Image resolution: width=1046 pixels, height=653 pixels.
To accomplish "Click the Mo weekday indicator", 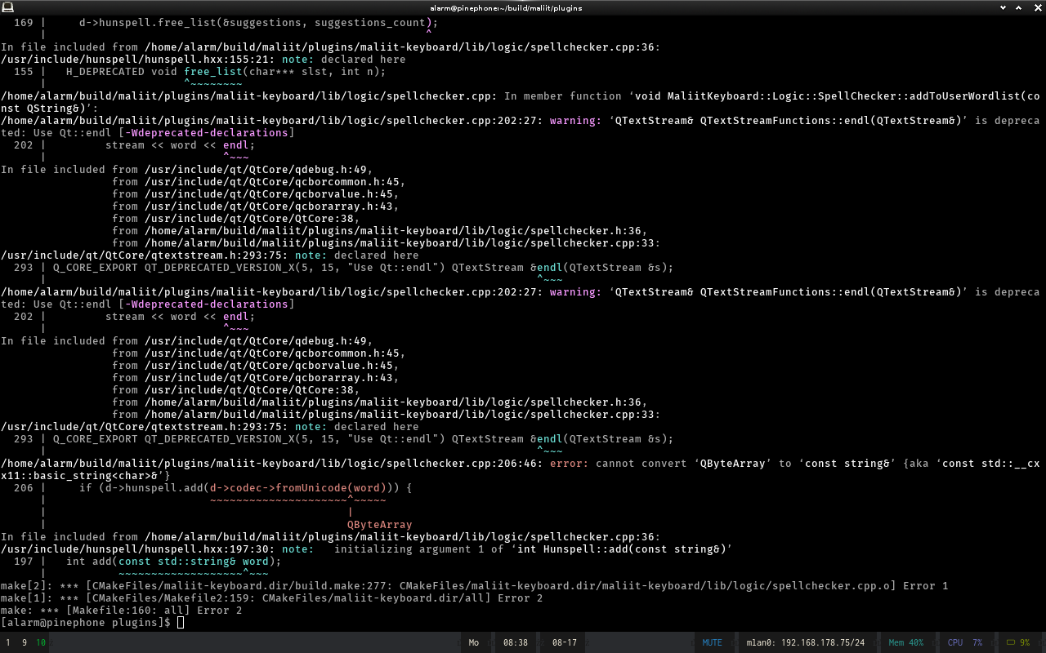I will pos(474,642).
